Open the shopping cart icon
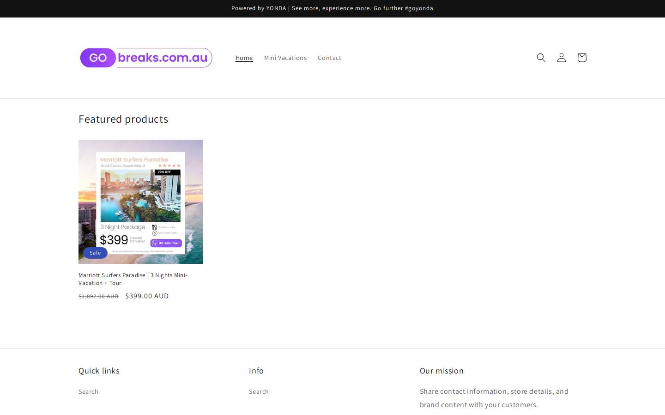The height and width of the screenshot is (415, 665). [x=581, y=58]
